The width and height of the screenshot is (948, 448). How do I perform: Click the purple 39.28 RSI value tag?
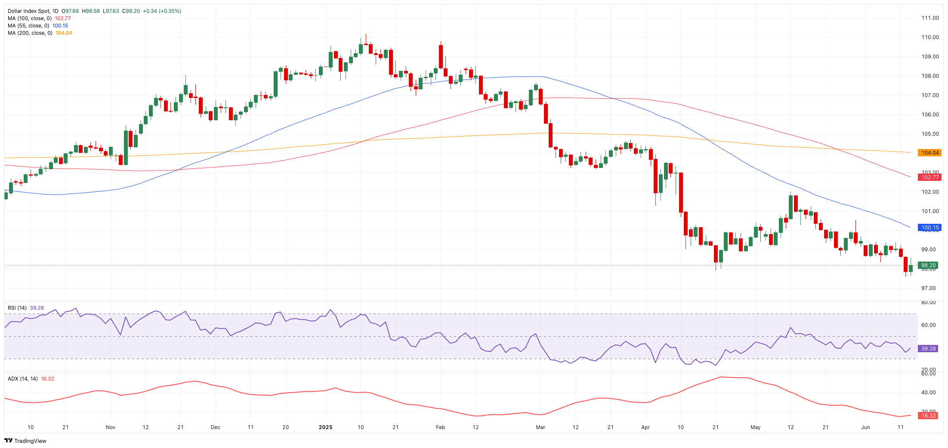tap(928, 349)
